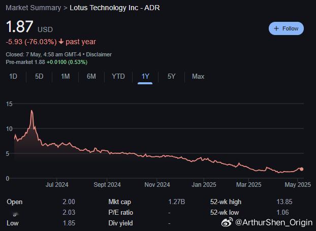
Task: Click the Low value 1.85
Action: (69, 223)
